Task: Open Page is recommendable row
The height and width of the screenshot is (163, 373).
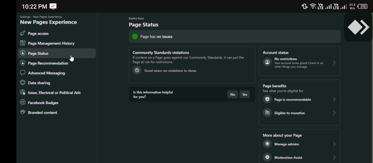Action: pos(300,99)
